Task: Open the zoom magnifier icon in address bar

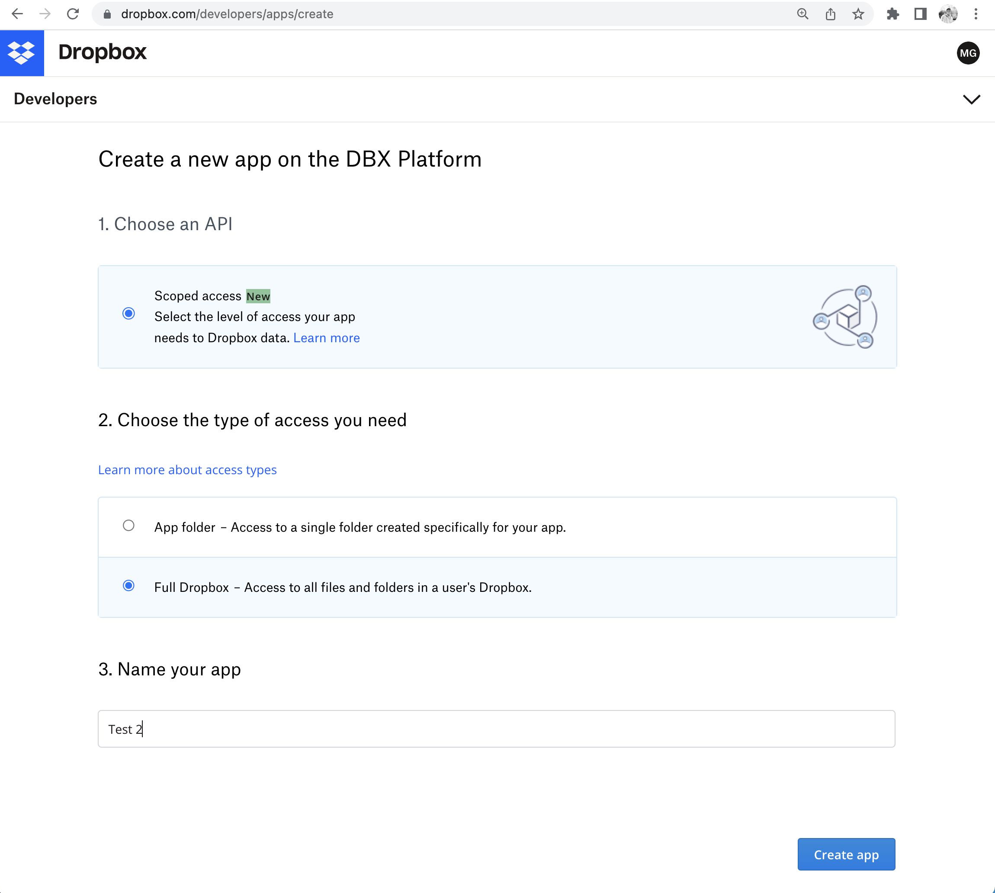Action: (802, 14)
